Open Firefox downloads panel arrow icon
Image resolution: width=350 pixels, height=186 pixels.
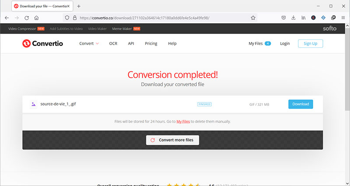point(294,18)
